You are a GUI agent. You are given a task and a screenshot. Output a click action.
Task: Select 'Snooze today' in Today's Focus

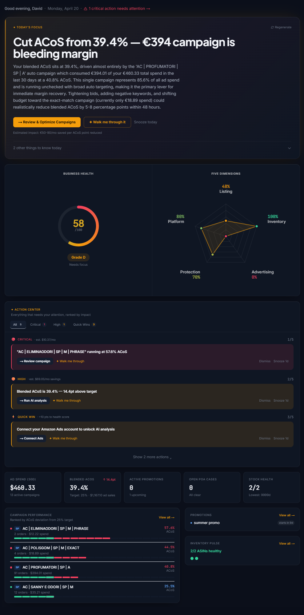[x=146, y=122]
